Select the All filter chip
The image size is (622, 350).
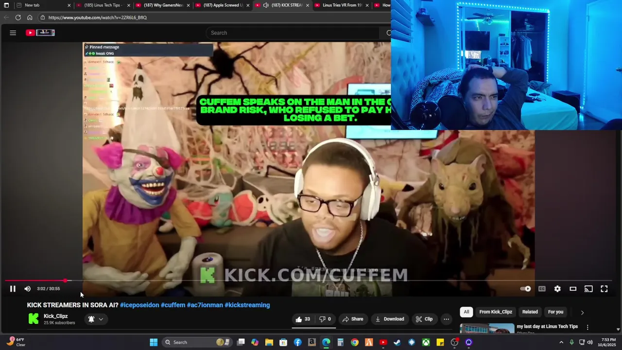[466, 312]
